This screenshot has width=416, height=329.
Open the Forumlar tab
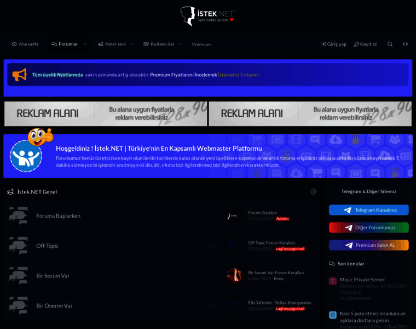65,44
